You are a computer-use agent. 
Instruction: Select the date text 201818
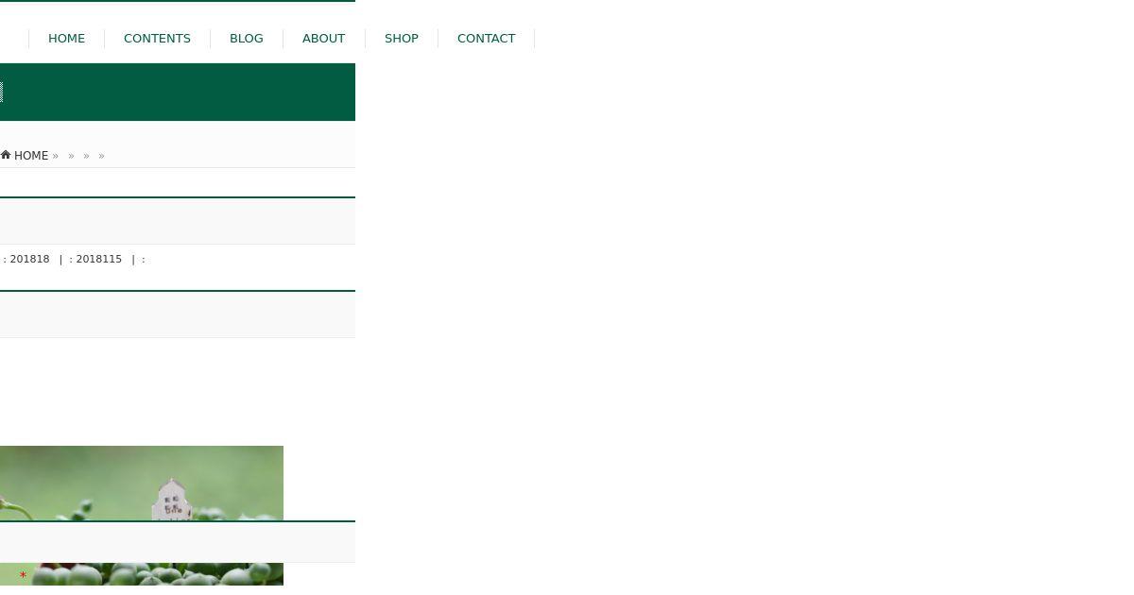(x=29, y=259)
